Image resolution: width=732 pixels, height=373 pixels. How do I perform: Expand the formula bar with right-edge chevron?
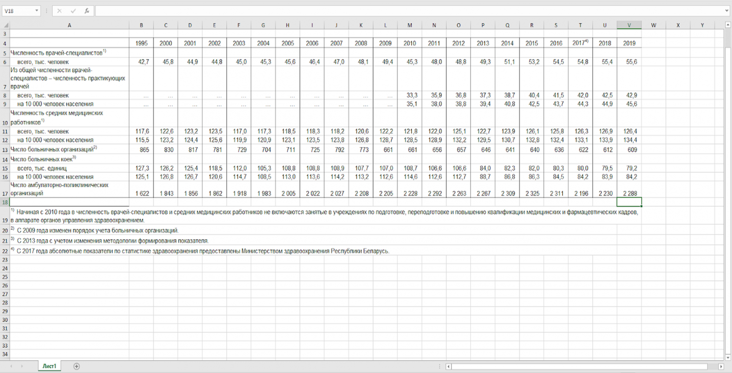coord(727,11)
